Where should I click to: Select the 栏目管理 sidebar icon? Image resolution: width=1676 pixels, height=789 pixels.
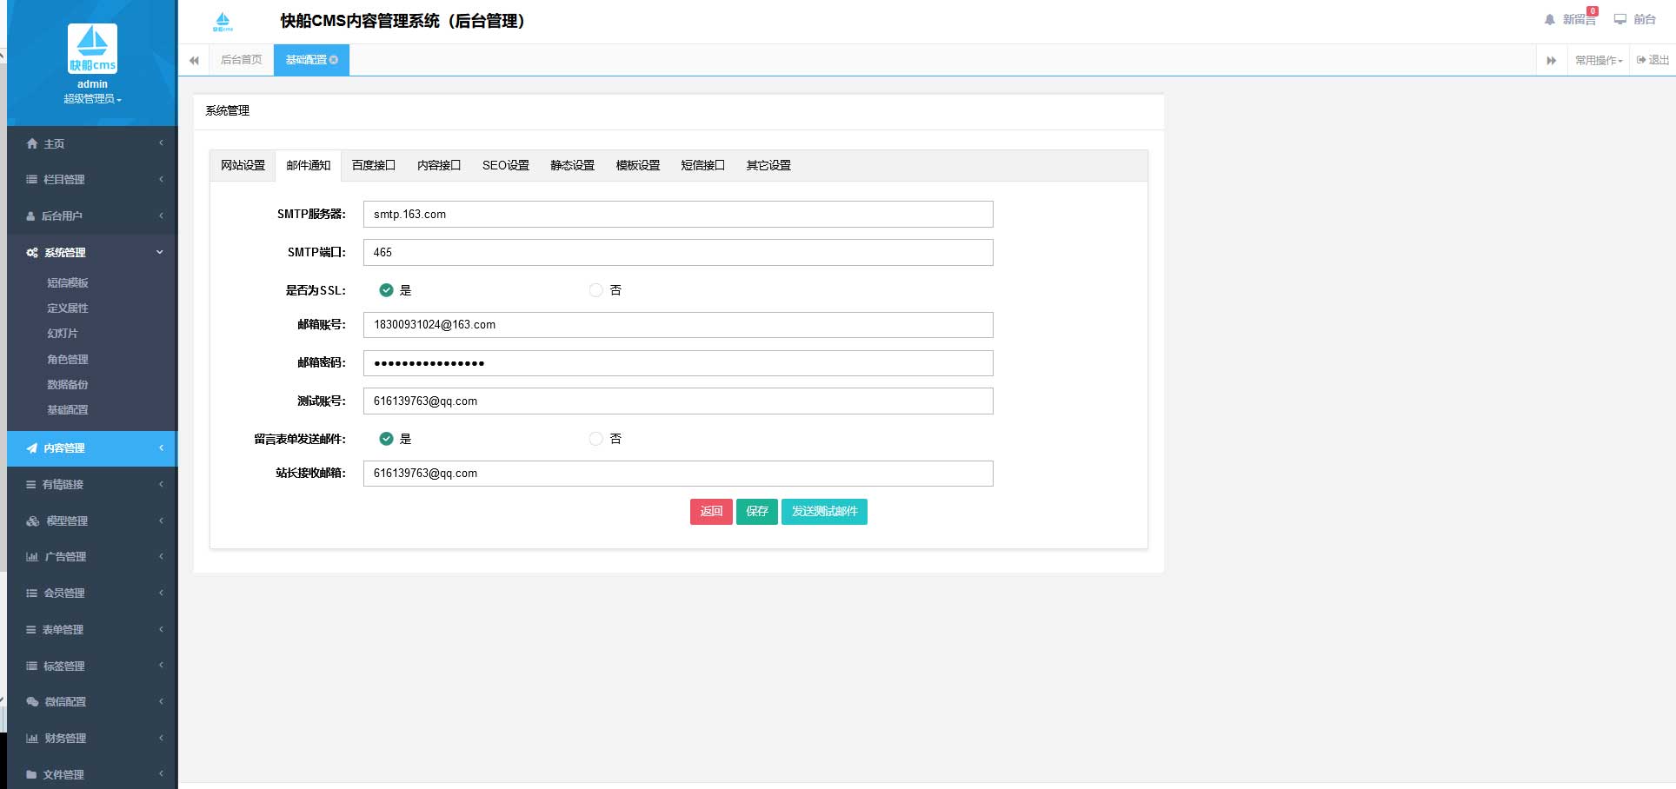(31, 180)
